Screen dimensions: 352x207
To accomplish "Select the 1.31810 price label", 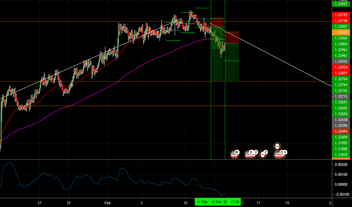I will click(x=341, y=154).
